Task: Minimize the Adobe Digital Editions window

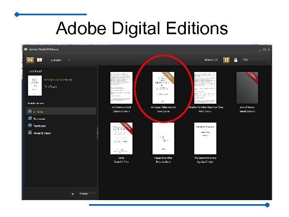Action: click(260, 50)
